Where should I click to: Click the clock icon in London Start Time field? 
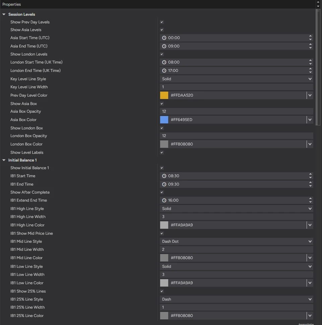(x=164, y=62)
